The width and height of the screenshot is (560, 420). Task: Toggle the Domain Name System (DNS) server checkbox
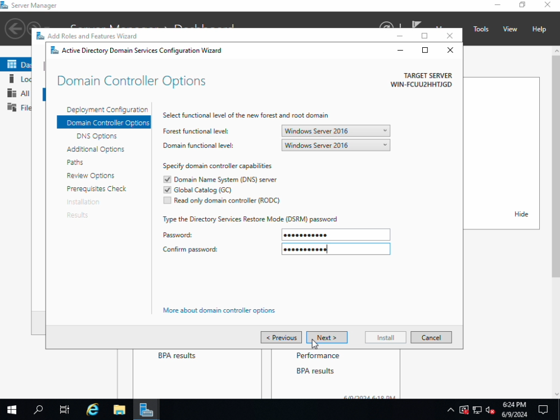167,179
